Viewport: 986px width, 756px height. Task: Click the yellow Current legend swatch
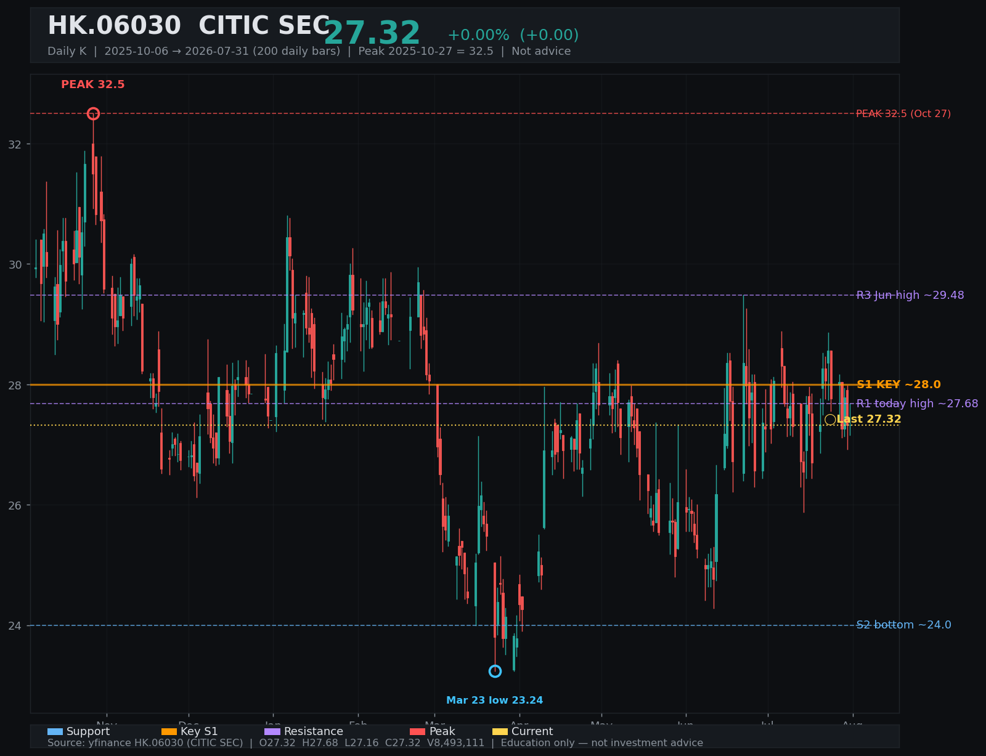point(500,731)
